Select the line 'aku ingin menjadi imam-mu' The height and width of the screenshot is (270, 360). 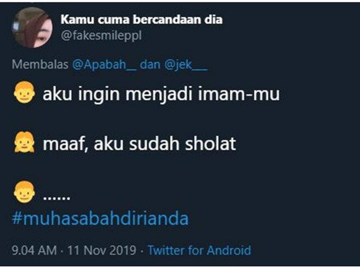pyautogui.click(x=161, y=94)
